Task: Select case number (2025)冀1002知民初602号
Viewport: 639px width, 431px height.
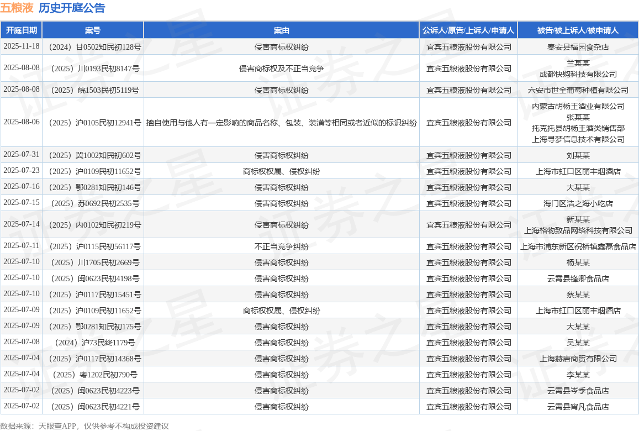Action: 95,155
